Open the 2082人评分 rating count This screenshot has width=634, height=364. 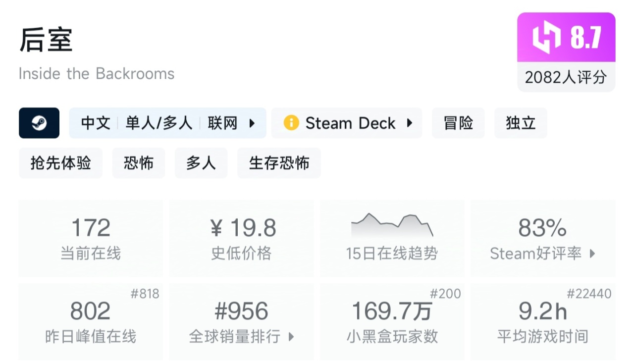(x=566, y=77)
